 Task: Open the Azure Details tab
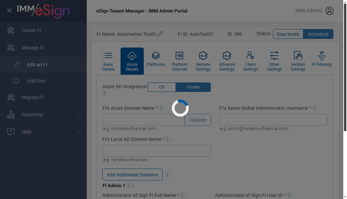(x=132, y=61)
